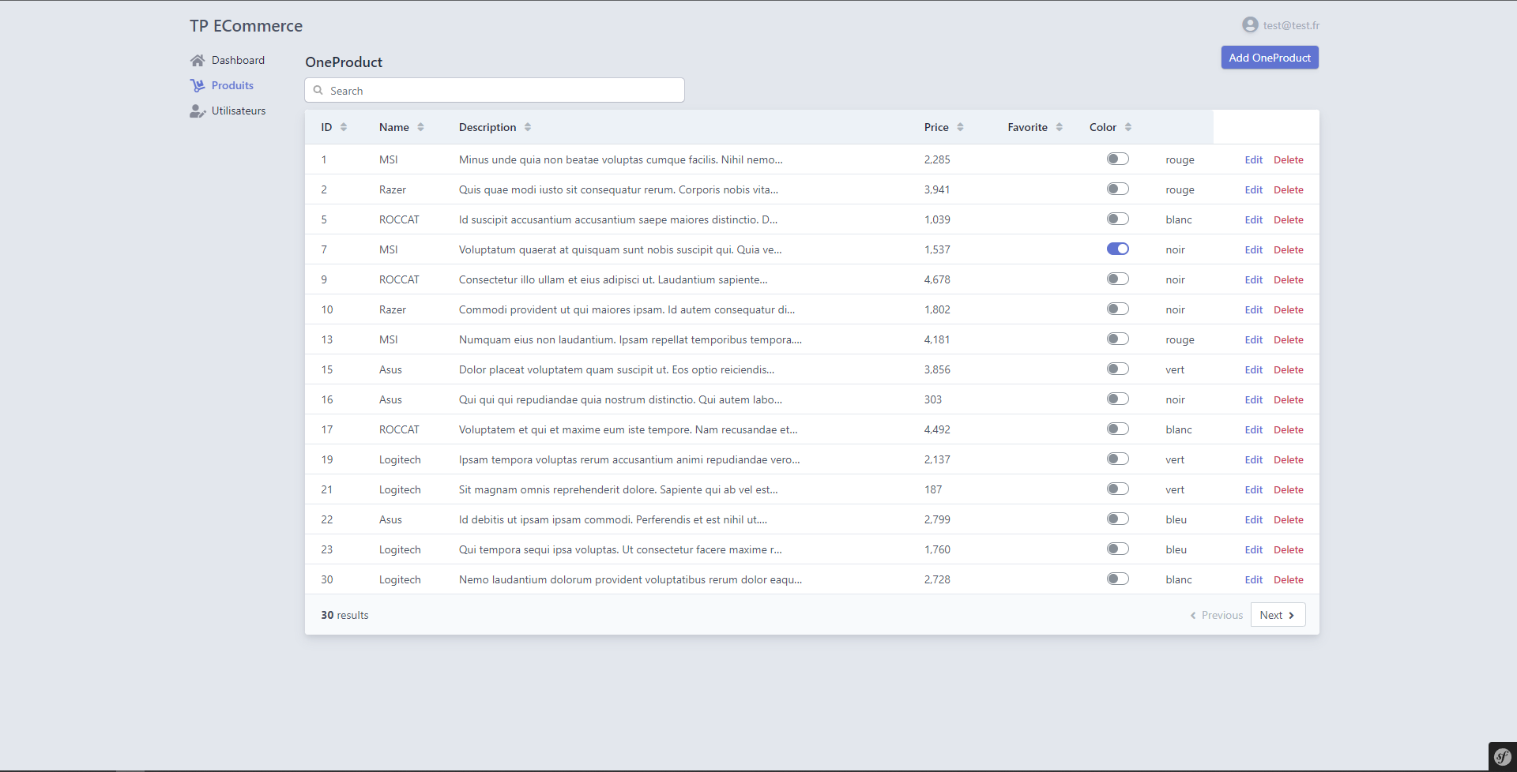Image resolution: width=1517 pixels, height=772 pixels.
Task: Click the Utilisateurs user icon
Action: pos(198,111)
